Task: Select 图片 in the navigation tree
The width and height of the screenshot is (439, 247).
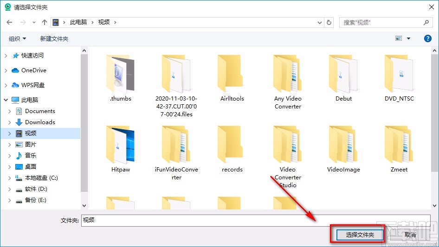Action: (x=31, y=144)
